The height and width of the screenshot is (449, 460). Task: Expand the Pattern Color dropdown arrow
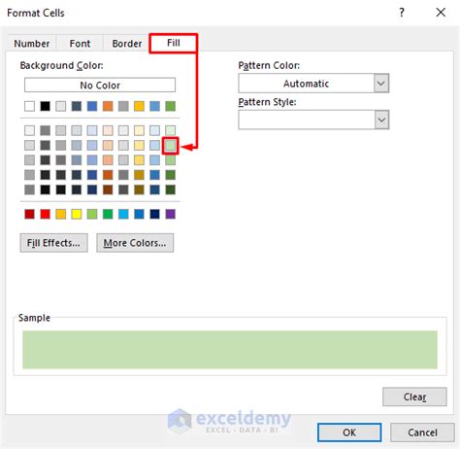click(x=381, y=84)
